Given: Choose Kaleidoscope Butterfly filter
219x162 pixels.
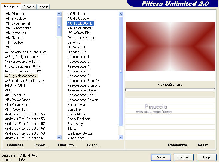Looking at the screenshot, I should 83,80.
